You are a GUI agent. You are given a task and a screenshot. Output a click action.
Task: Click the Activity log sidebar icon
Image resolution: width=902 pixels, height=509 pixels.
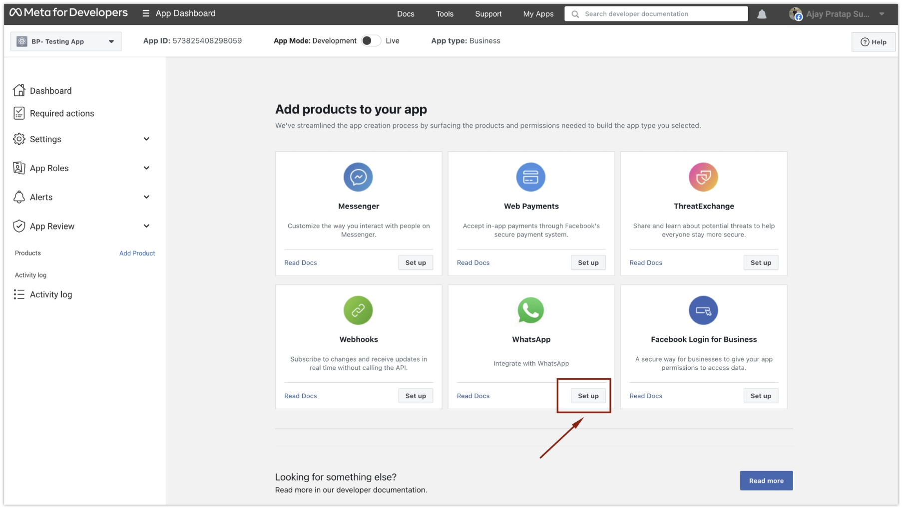point(18,294)
